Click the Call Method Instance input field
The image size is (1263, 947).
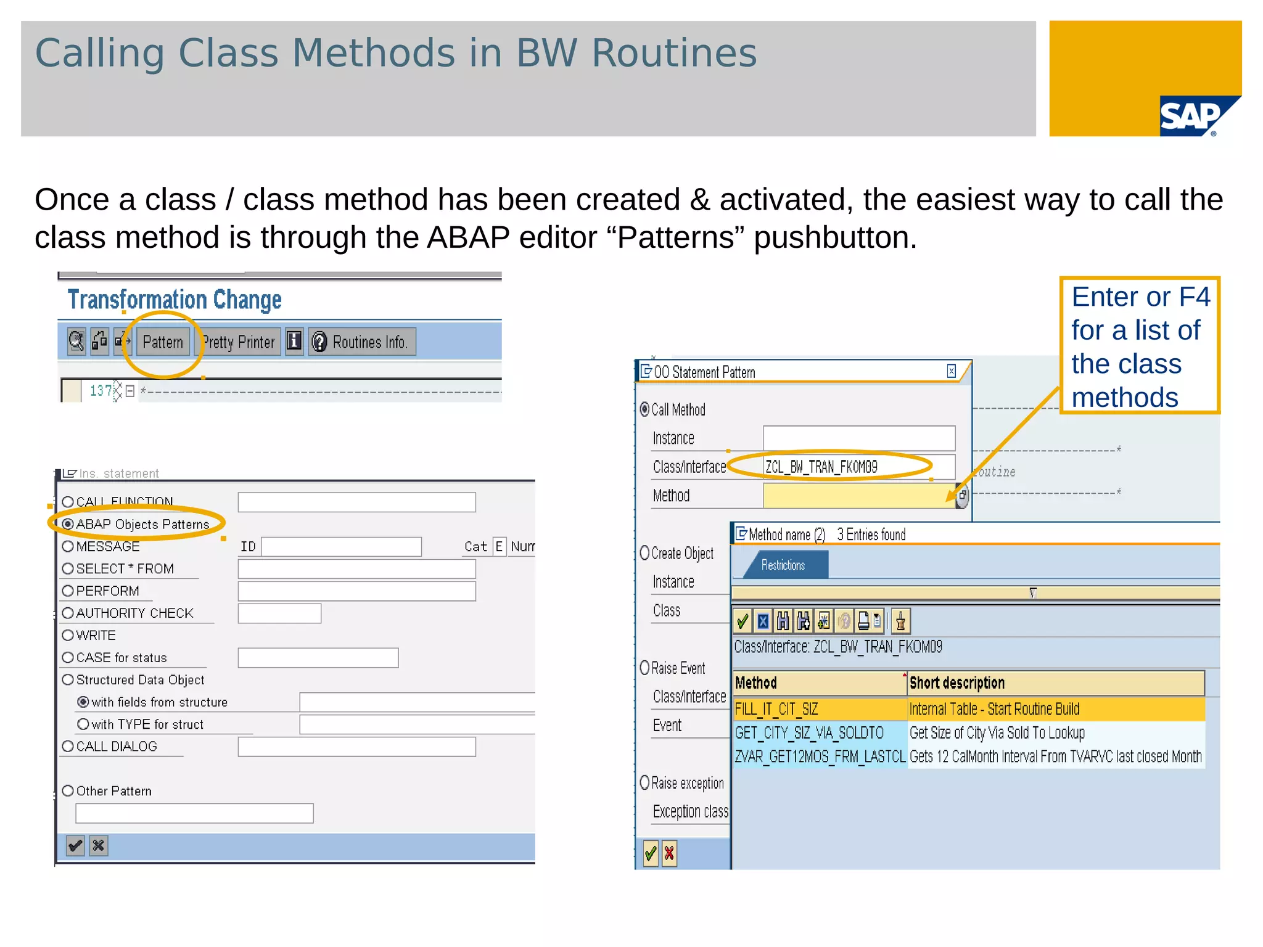pyautogui.click(x=859, y=438)
